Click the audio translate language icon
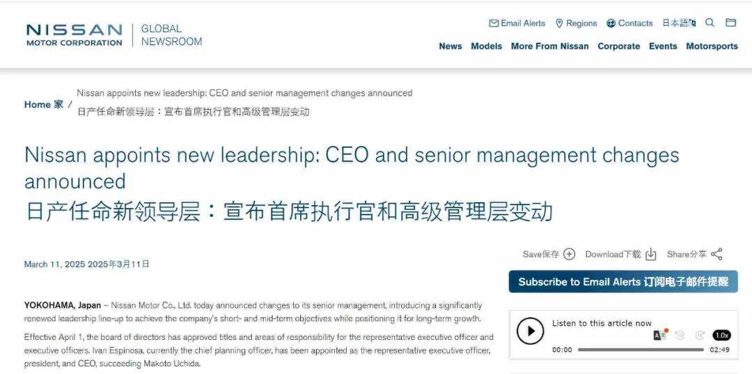Image resolution: width=752 pixels, height=374 pixels. click(x=659, y=335)
